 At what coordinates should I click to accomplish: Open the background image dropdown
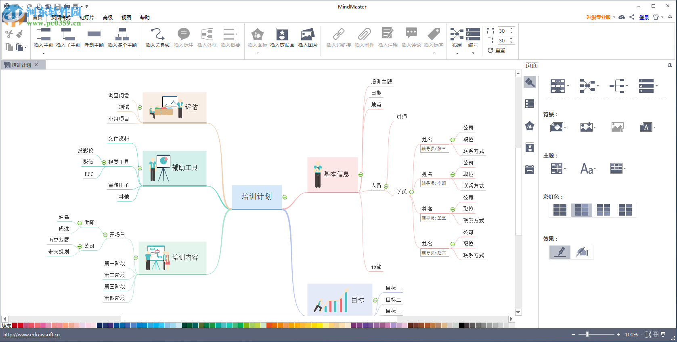point(588,128)
